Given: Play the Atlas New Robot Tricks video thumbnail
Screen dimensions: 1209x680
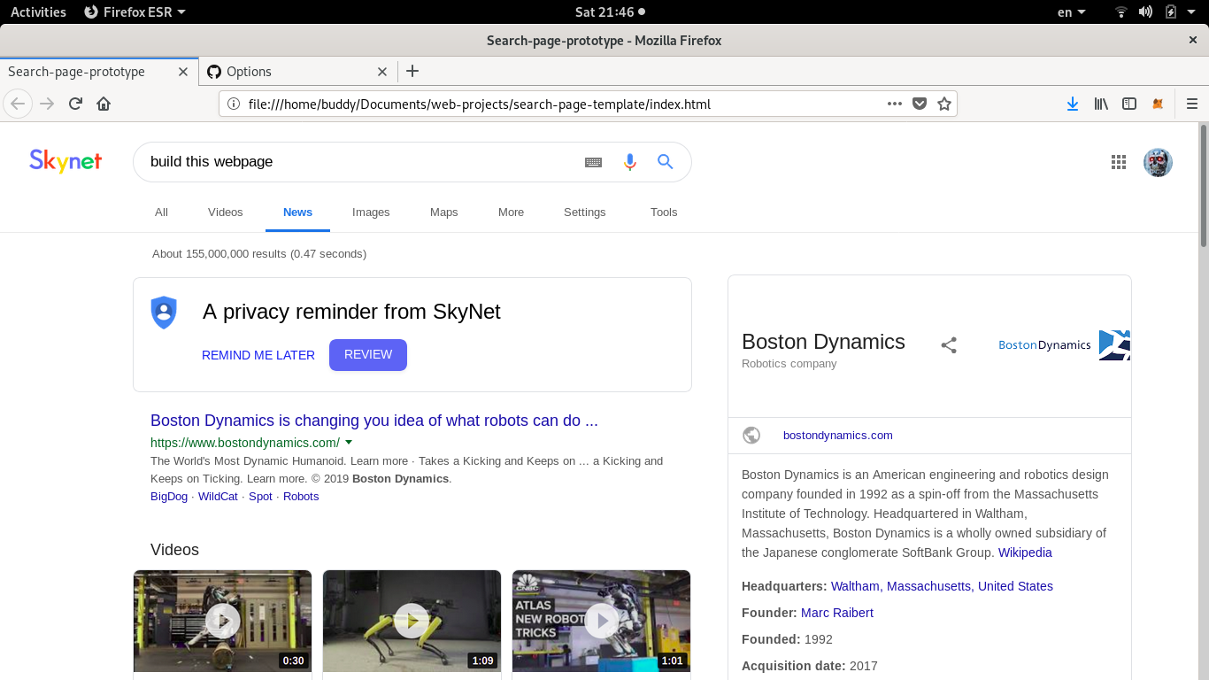Looking at the screenshot, I should (601, 621).
